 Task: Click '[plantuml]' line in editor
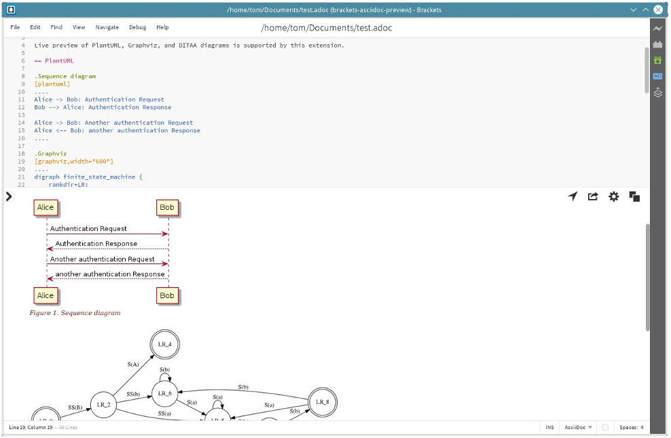click(52, 84)
